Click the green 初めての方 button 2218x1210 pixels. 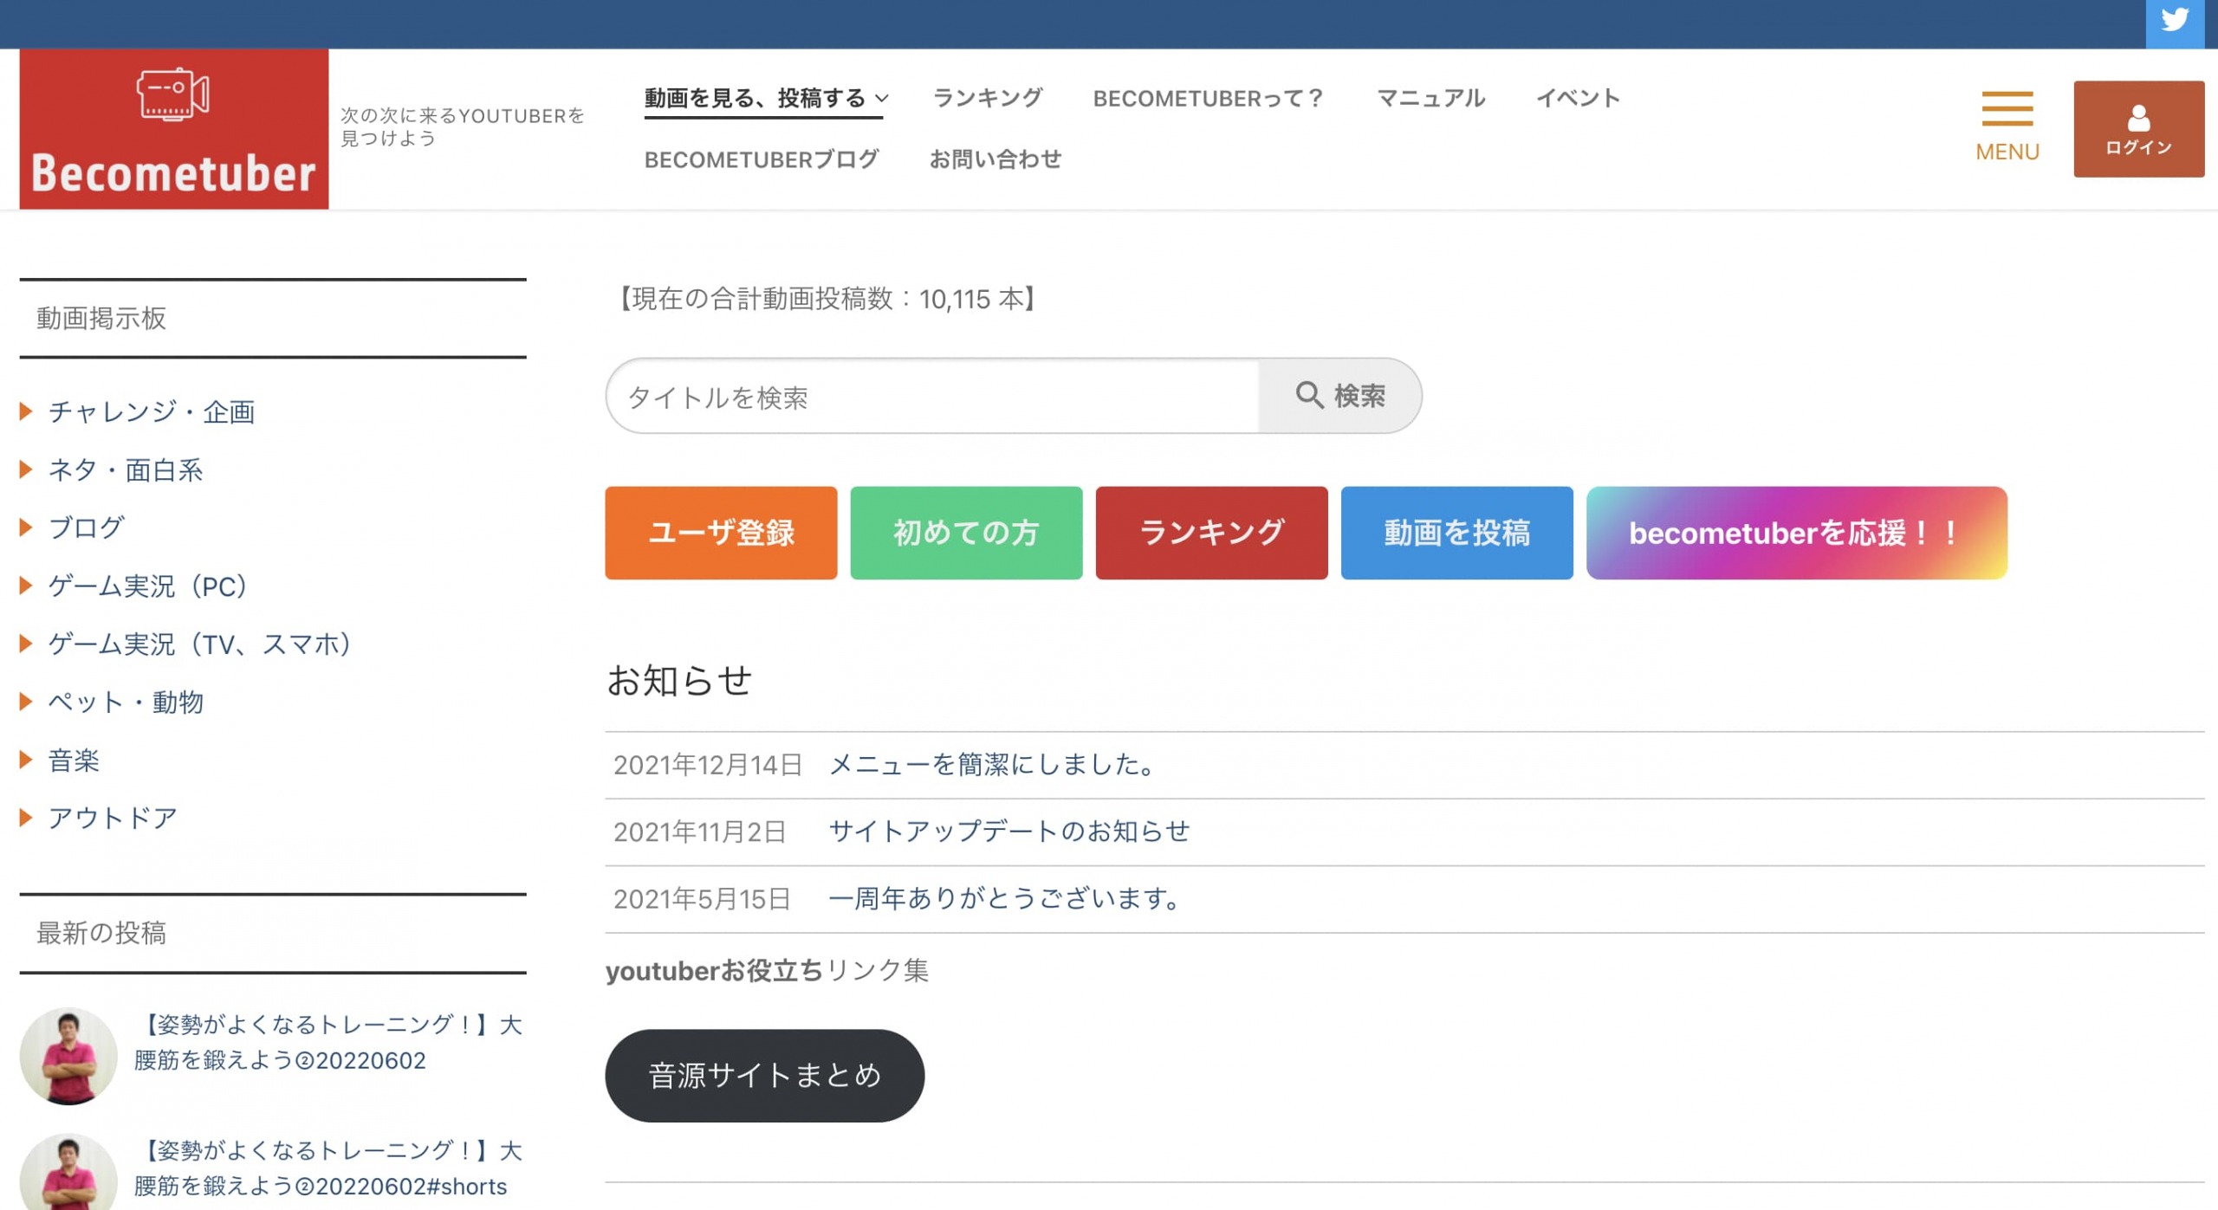click(965, 533)
